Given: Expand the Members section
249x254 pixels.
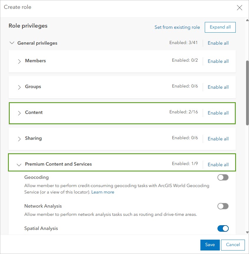Looking at the screenshot, I should pyautogui.click(x=19, y=61).
